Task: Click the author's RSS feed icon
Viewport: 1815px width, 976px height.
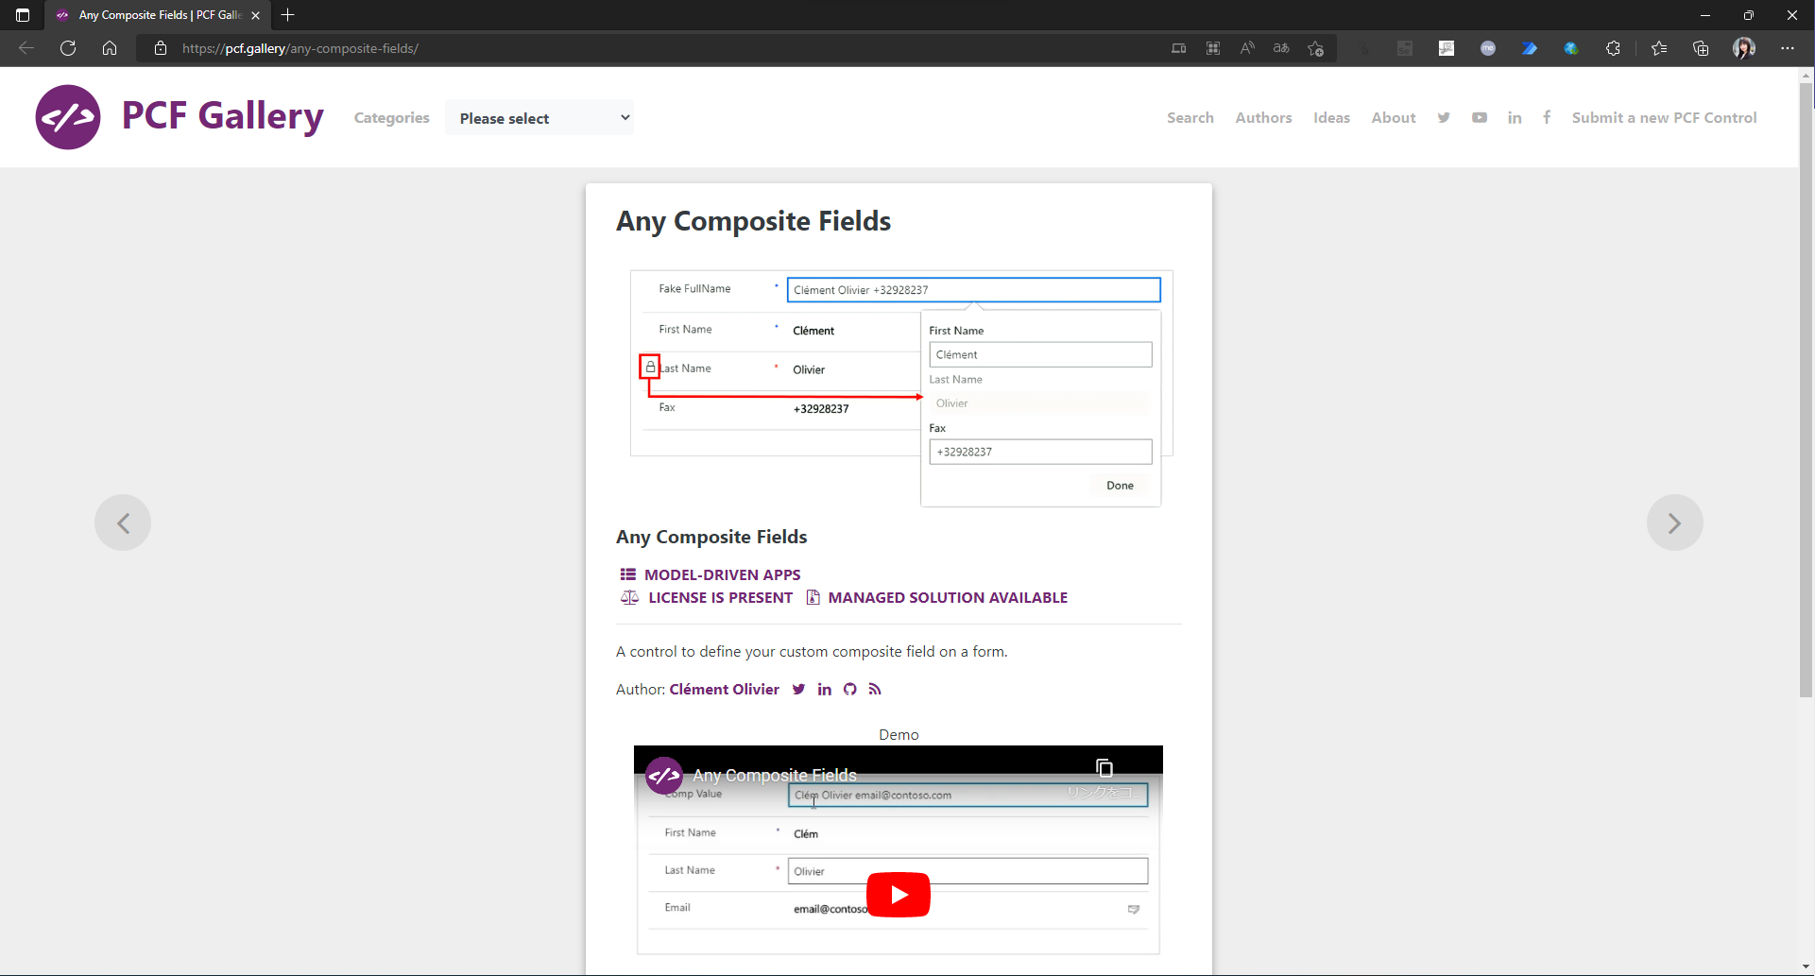Action: click(874, 689)
